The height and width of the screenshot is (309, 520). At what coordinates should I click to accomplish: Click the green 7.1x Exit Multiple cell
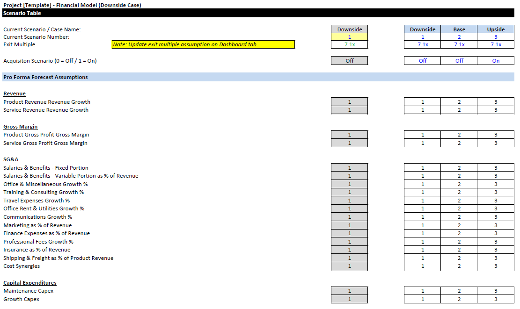tap(349, 44)
